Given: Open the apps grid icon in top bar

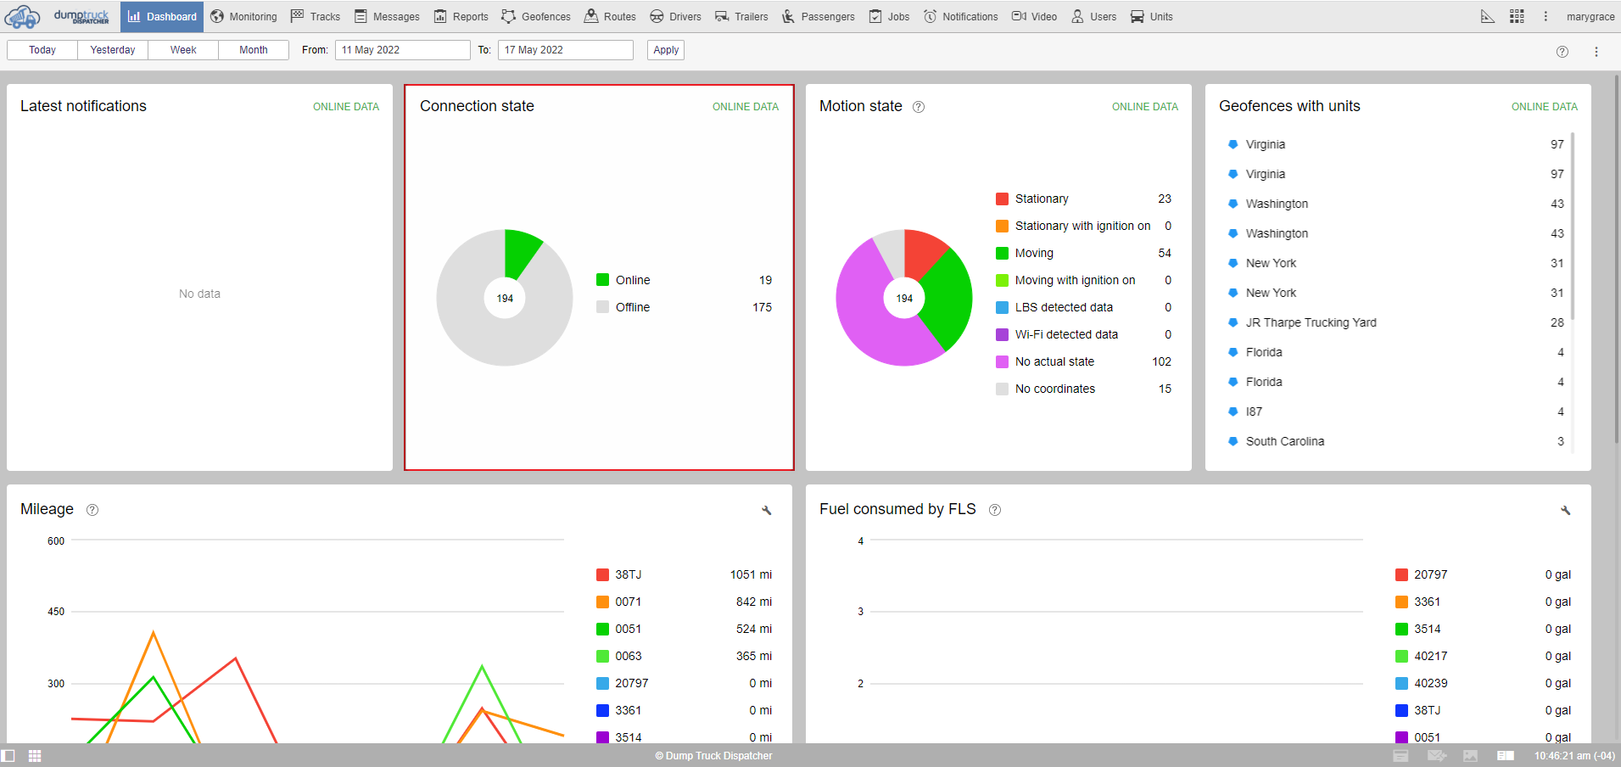Looking at the screenshot, I should click(1517, 17).
